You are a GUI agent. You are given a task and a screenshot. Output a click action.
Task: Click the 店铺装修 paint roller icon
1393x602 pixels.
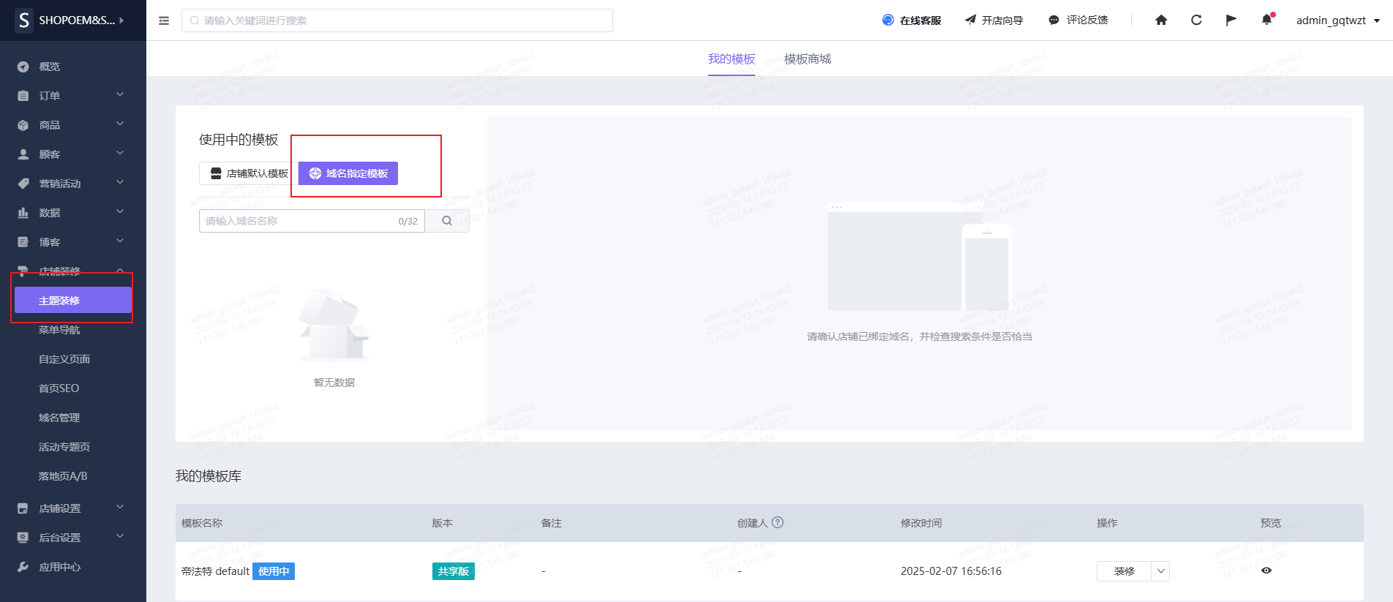(23, 271)
